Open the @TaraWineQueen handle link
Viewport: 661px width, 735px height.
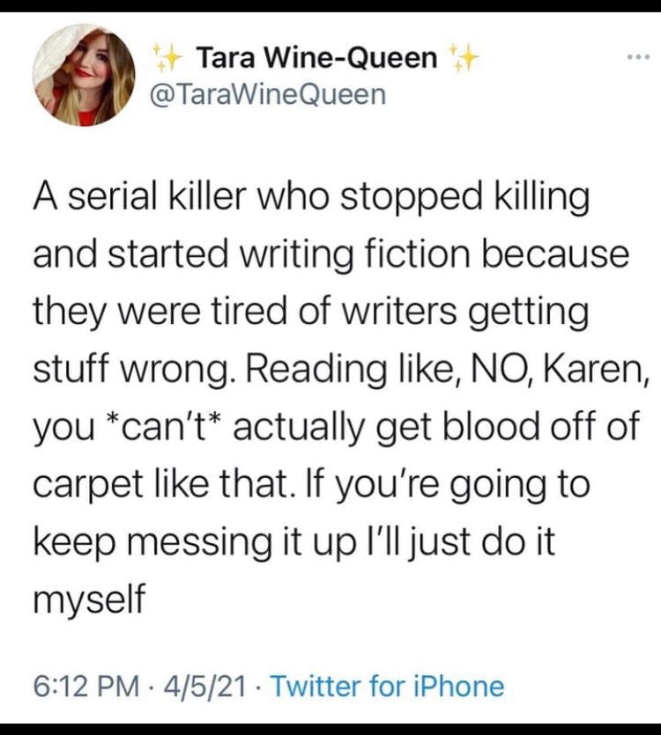click(x=269, y=93)
